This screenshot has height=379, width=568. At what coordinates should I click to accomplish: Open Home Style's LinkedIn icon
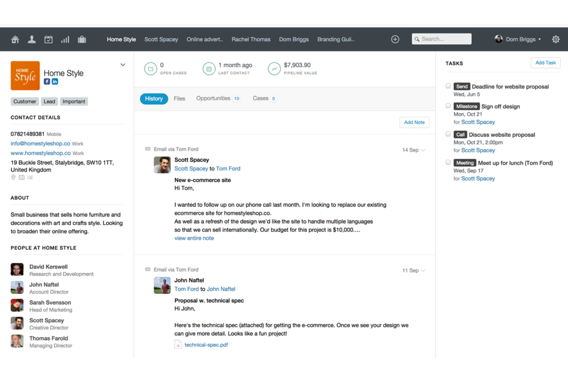pos(55,81)
